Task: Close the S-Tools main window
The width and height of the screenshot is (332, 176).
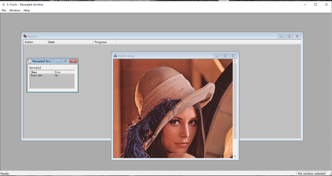Action: click(326, 4)
